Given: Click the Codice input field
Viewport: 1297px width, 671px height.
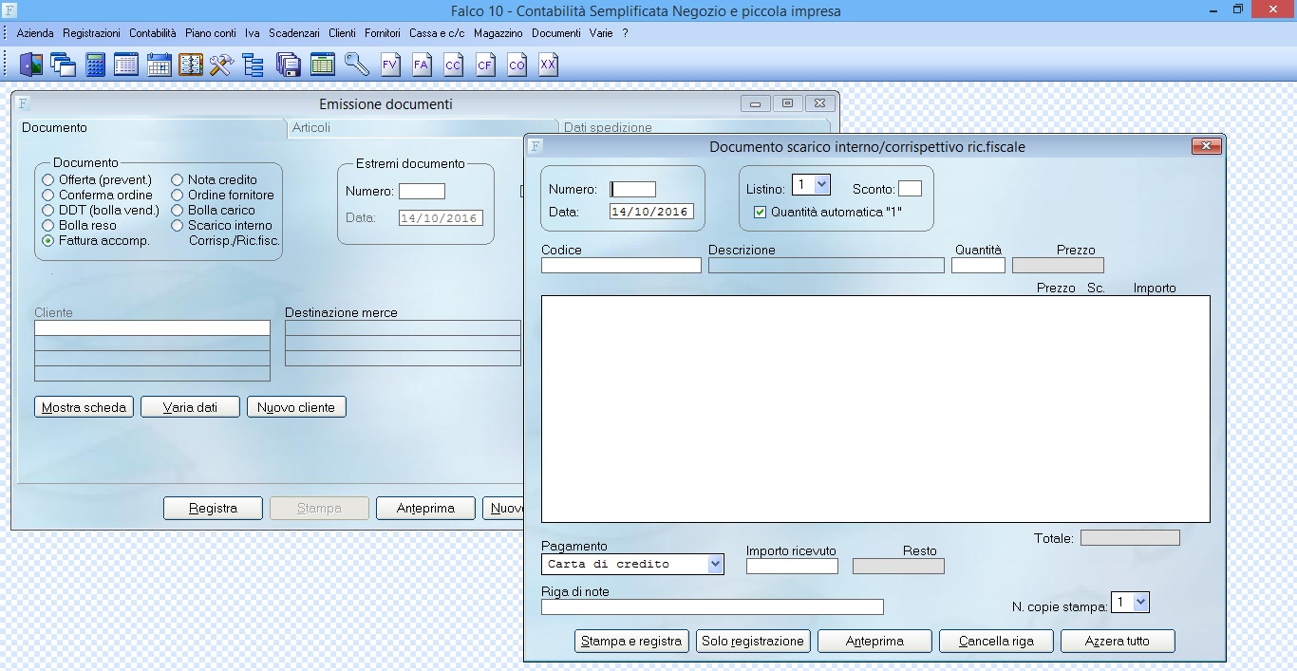Looking at the screenshot, I should tap(621, 266).
